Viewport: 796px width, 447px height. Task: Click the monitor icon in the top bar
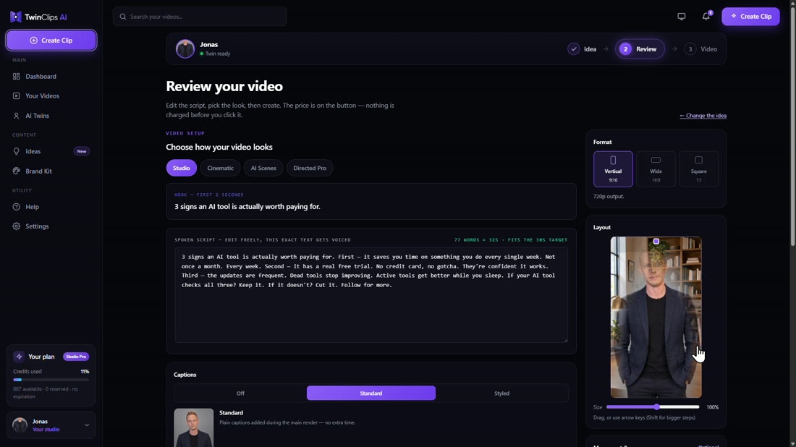click(x=681, y=16)
